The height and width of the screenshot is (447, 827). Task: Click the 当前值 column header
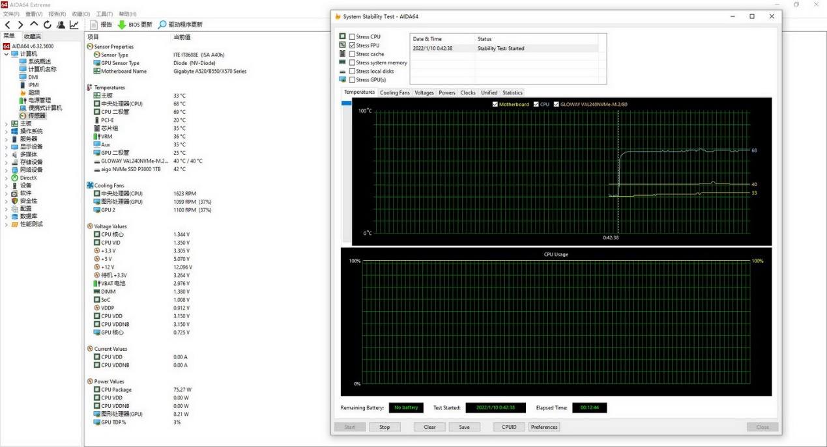click(182, 37)
